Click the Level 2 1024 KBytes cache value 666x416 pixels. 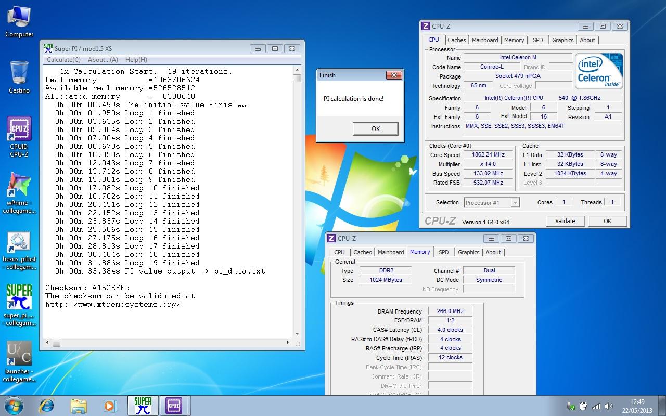pos(570,174)
